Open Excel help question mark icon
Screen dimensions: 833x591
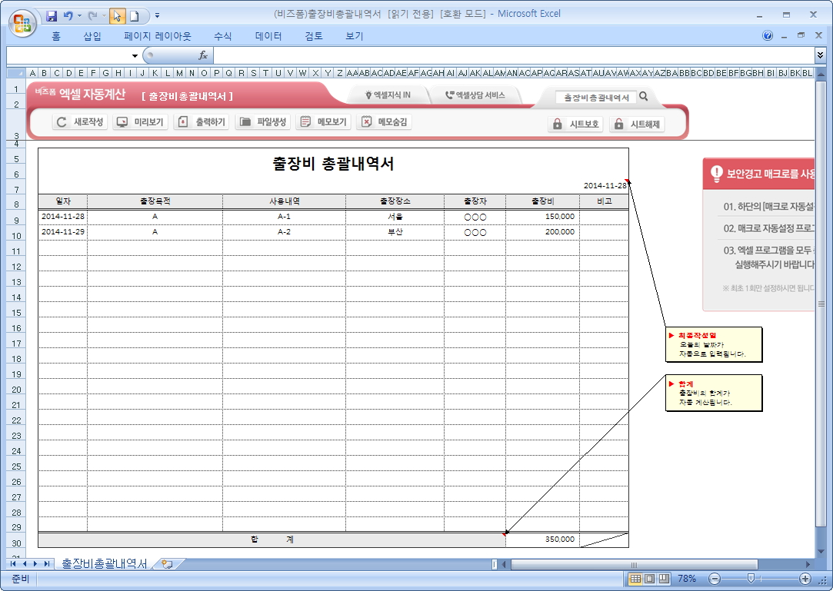click(767, 35)
